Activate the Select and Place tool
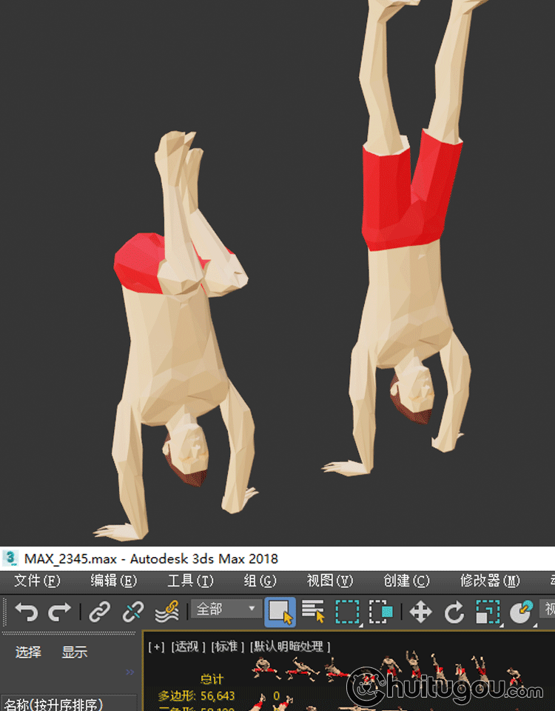The width and height of the screenshot is (555, 711). (522, 612)
